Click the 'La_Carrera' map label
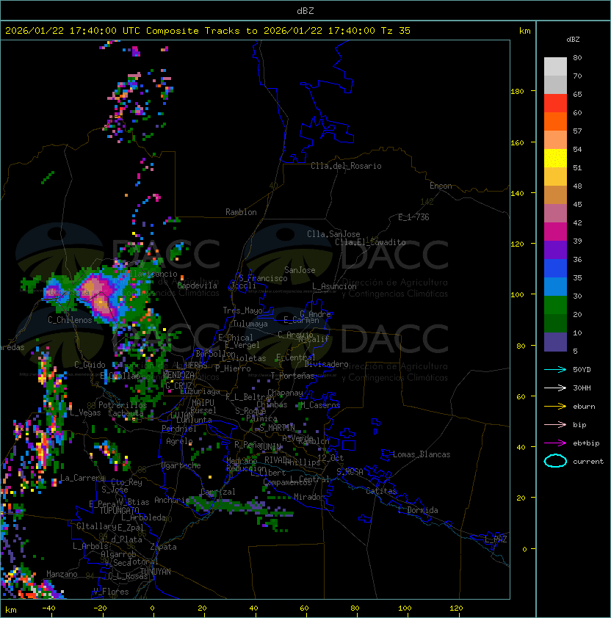Image resolution: width=611 pixels, height=618 pixels. [82, 478]
